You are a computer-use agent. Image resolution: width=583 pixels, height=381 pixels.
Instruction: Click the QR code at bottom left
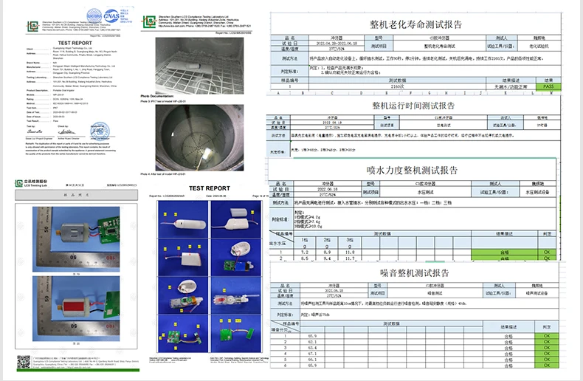tap(24, 362)
